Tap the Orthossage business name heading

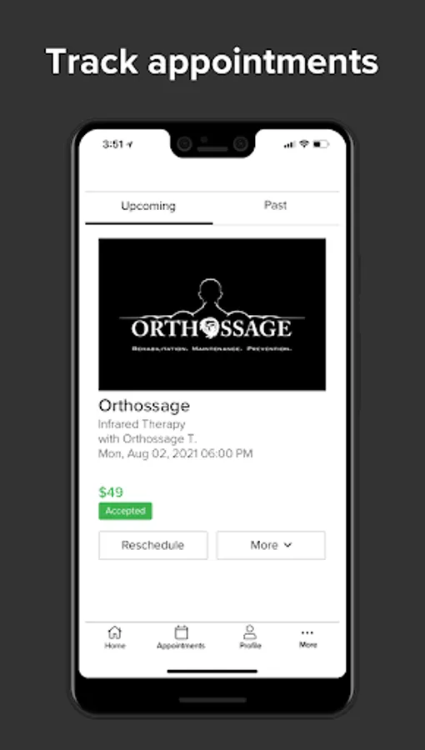tap(144, 406)
